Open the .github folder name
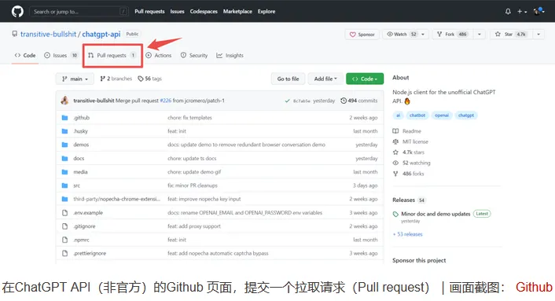This screenshot has width=555, height=301. pos(82,118)
